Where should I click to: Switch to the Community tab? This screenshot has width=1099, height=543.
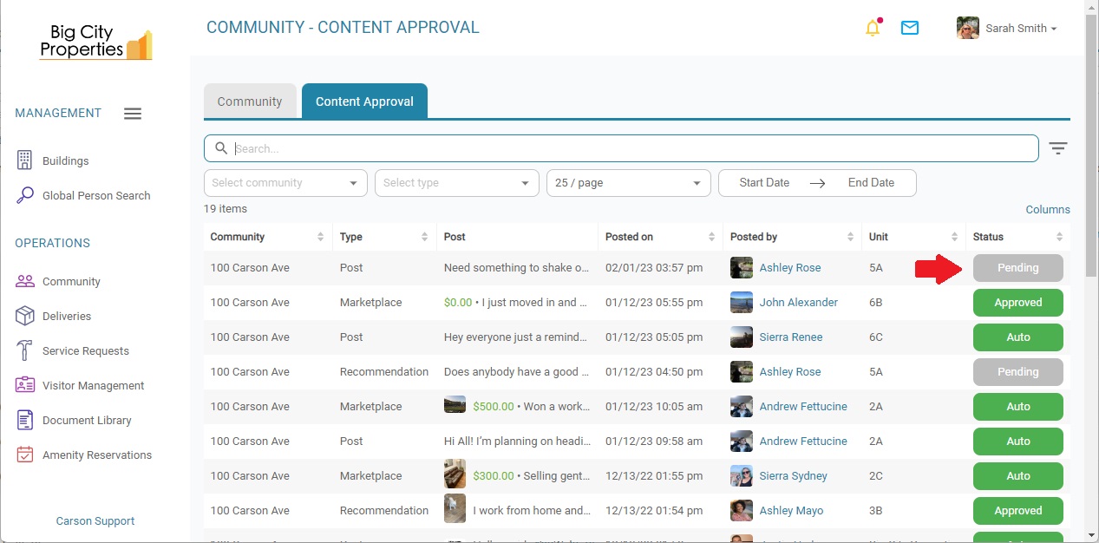(250, 101)
